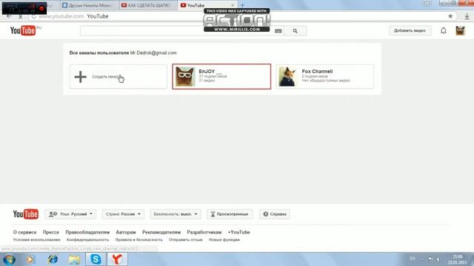Click EnJOY channel cat thumbnail
474x266 pixels.
[185, 77]
